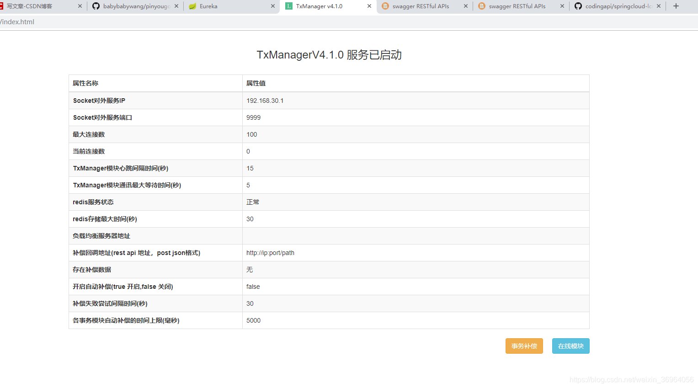Close the TxManager v4.1.0 tab

tap(369, 6)
